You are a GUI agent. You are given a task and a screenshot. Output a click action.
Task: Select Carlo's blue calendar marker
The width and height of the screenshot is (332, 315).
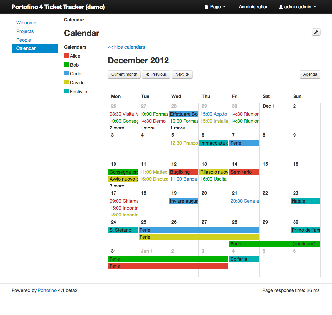point(67,73)
